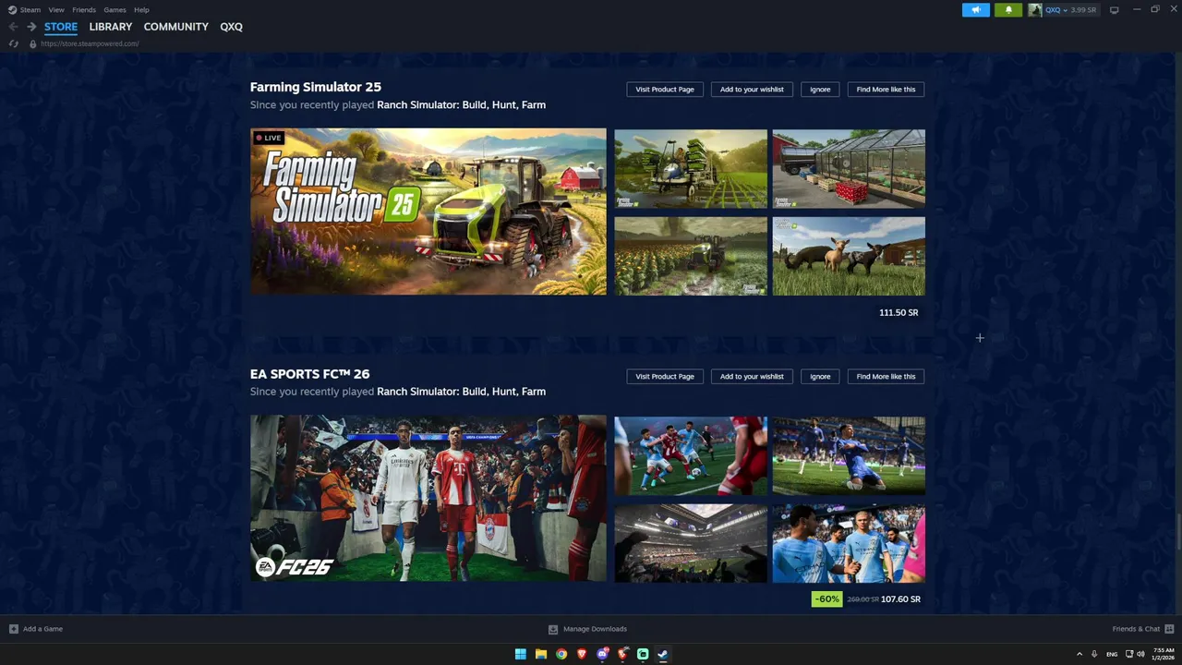The height and width of the screenshot is (665, 1182).
Task: Open notifications with the green bell icon
Action: pyautogui.click(x=1008, y=10)
